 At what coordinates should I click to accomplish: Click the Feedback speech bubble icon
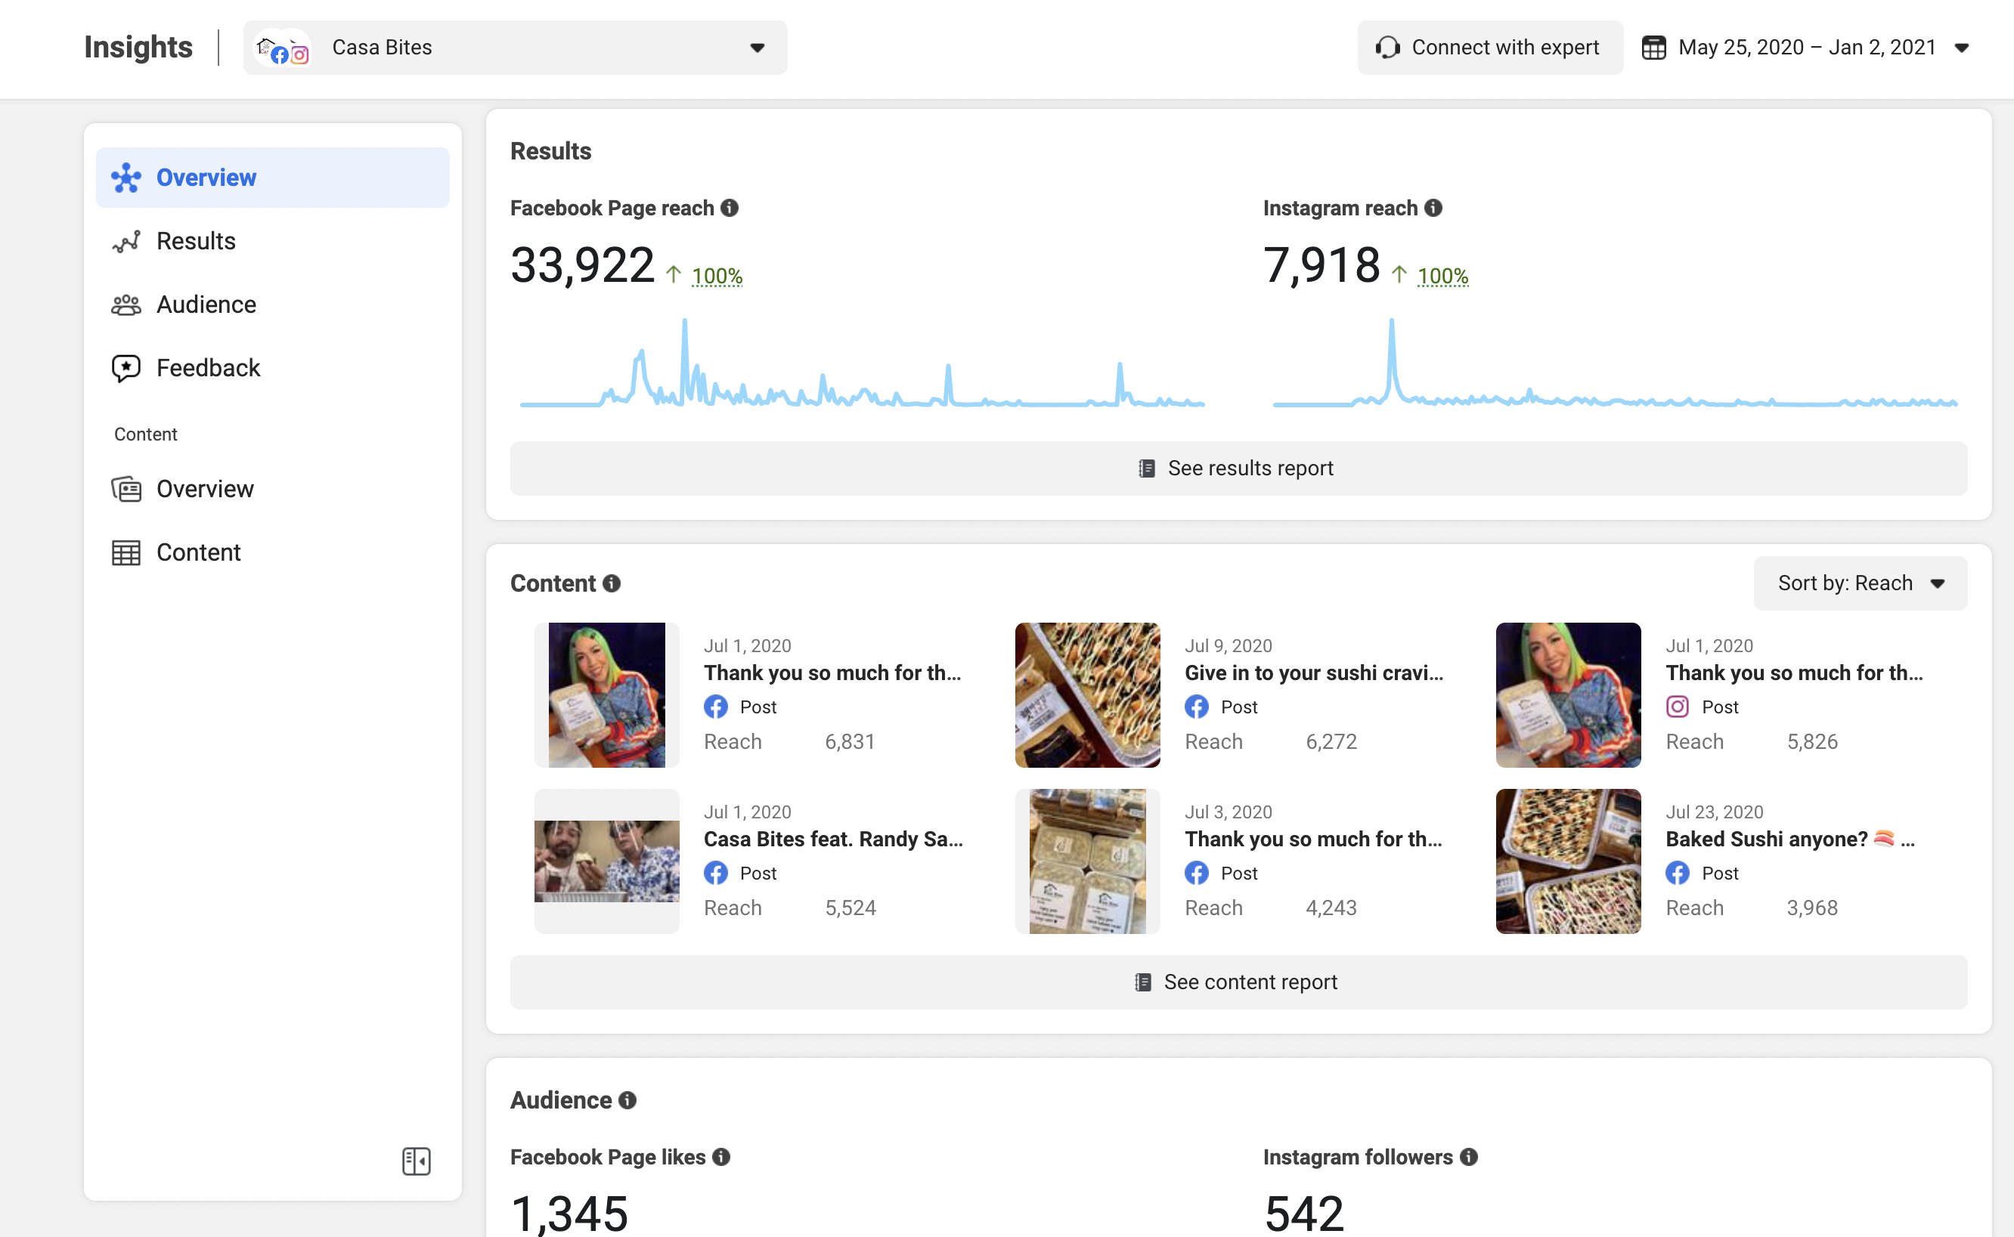(126, 368)
